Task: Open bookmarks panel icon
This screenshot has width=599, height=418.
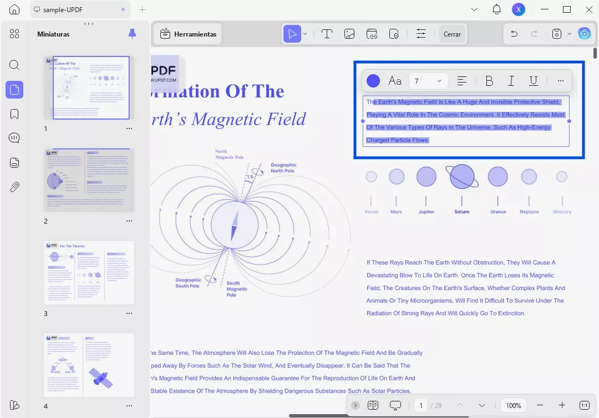Action: coord(14,114)
